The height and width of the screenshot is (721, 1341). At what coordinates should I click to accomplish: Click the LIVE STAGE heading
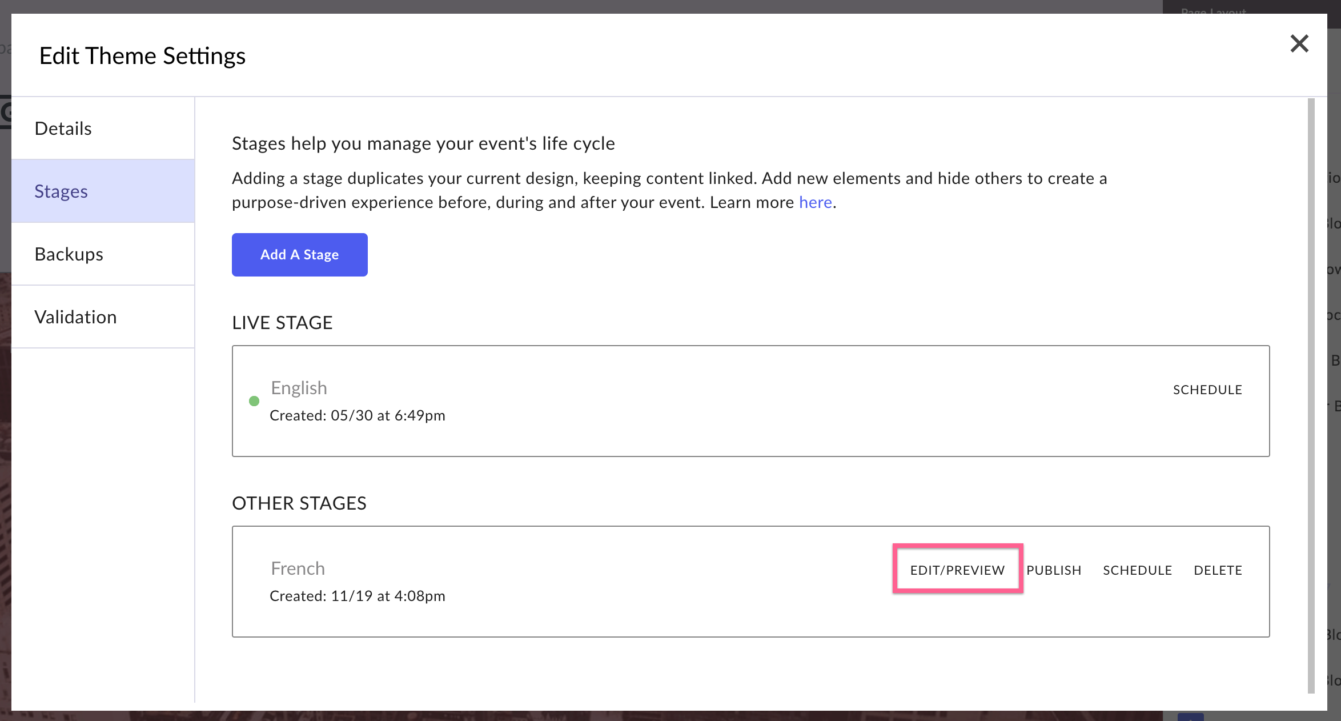pos(282,323)
